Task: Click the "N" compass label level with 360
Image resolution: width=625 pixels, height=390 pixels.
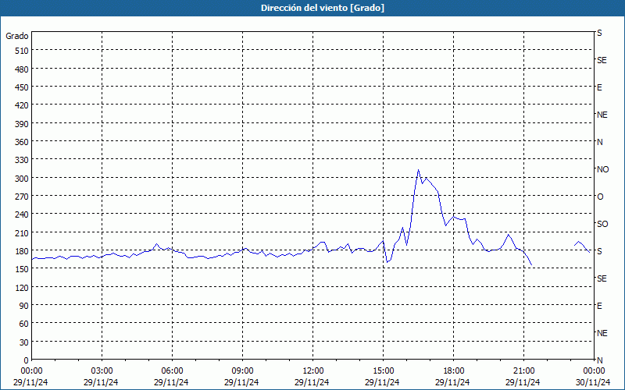Action: tap(599, 142)
